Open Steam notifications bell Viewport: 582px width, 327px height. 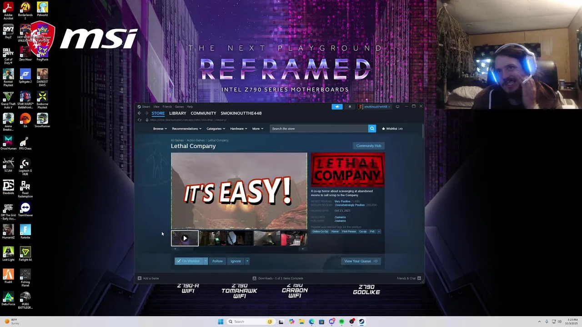pos(350,107)
